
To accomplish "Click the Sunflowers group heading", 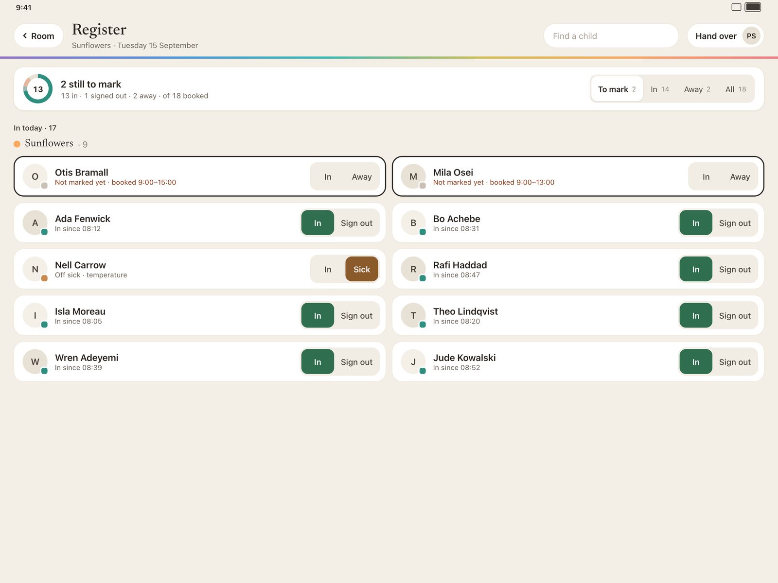I will tap(49, 143).
